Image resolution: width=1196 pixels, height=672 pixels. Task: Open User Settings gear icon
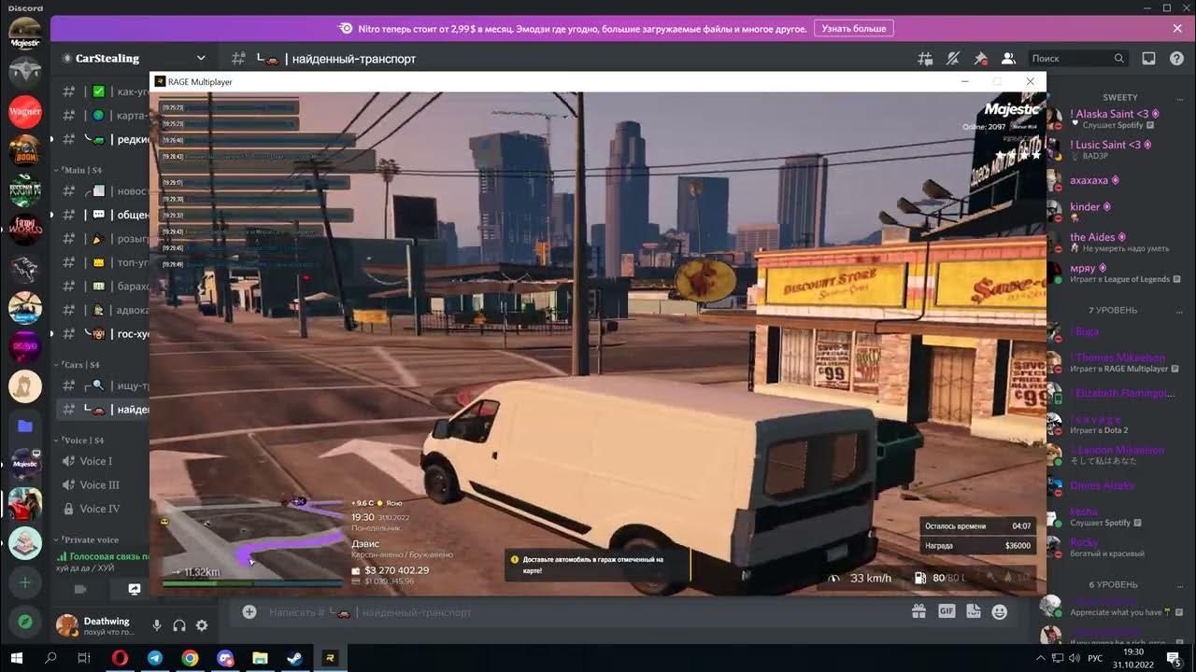(202, 626)
